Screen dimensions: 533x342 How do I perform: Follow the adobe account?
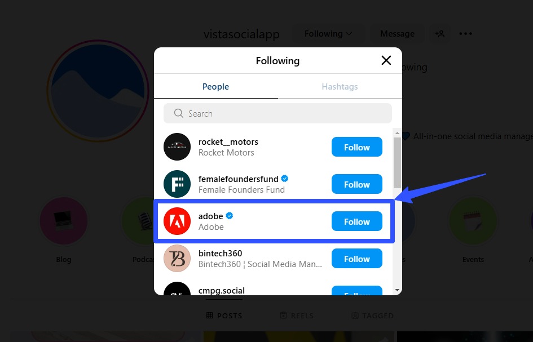click(356, 221)
